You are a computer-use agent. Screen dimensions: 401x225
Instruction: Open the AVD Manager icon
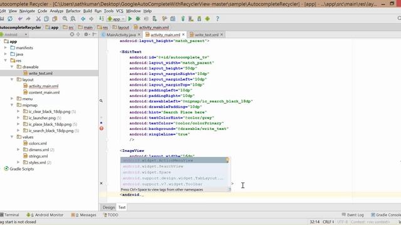[x=190, y=19]
